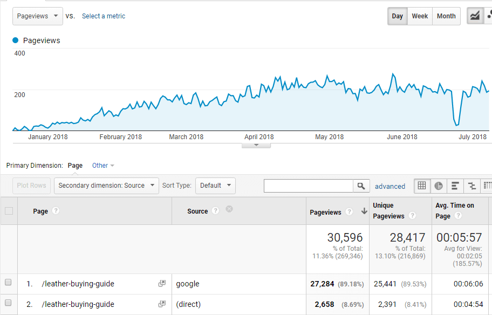Open the Sort Type Default dropdown
Viewport: 492px width, 315px height.
click(x=215, y=185)
